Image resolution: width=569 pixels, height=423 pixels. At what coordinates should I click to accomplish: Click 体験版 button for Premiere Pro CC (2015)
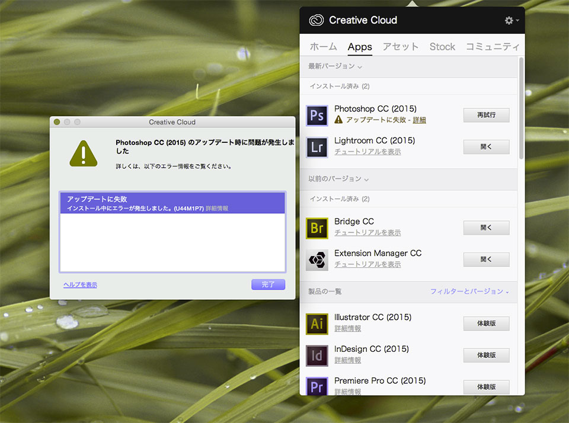pos(486,387)
